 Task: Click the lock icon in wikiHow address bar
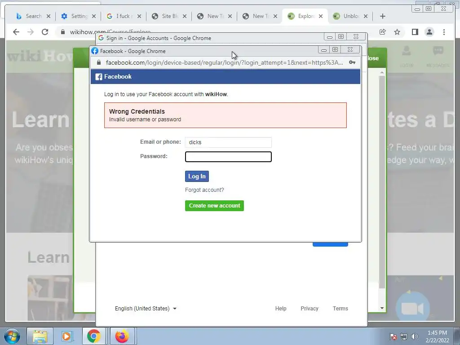click(63, 32)
